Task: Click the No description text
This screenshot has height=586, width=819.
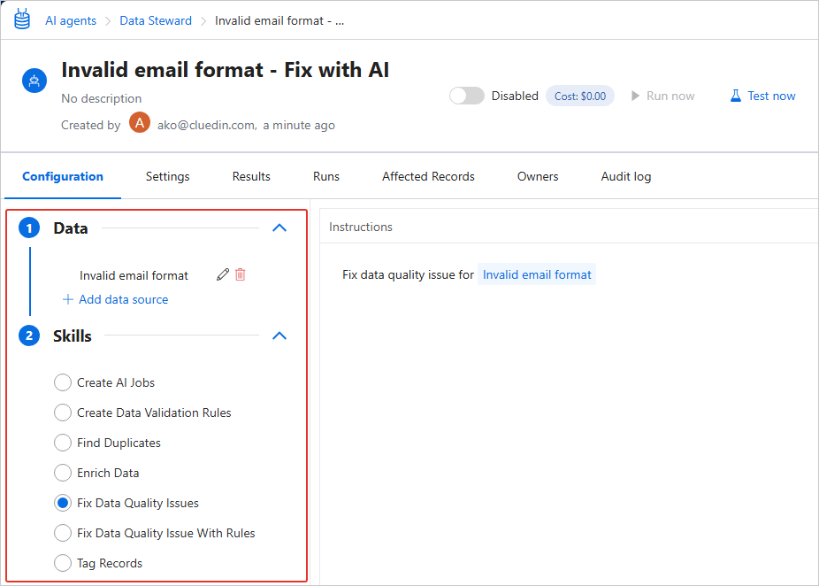Action: 102,98
